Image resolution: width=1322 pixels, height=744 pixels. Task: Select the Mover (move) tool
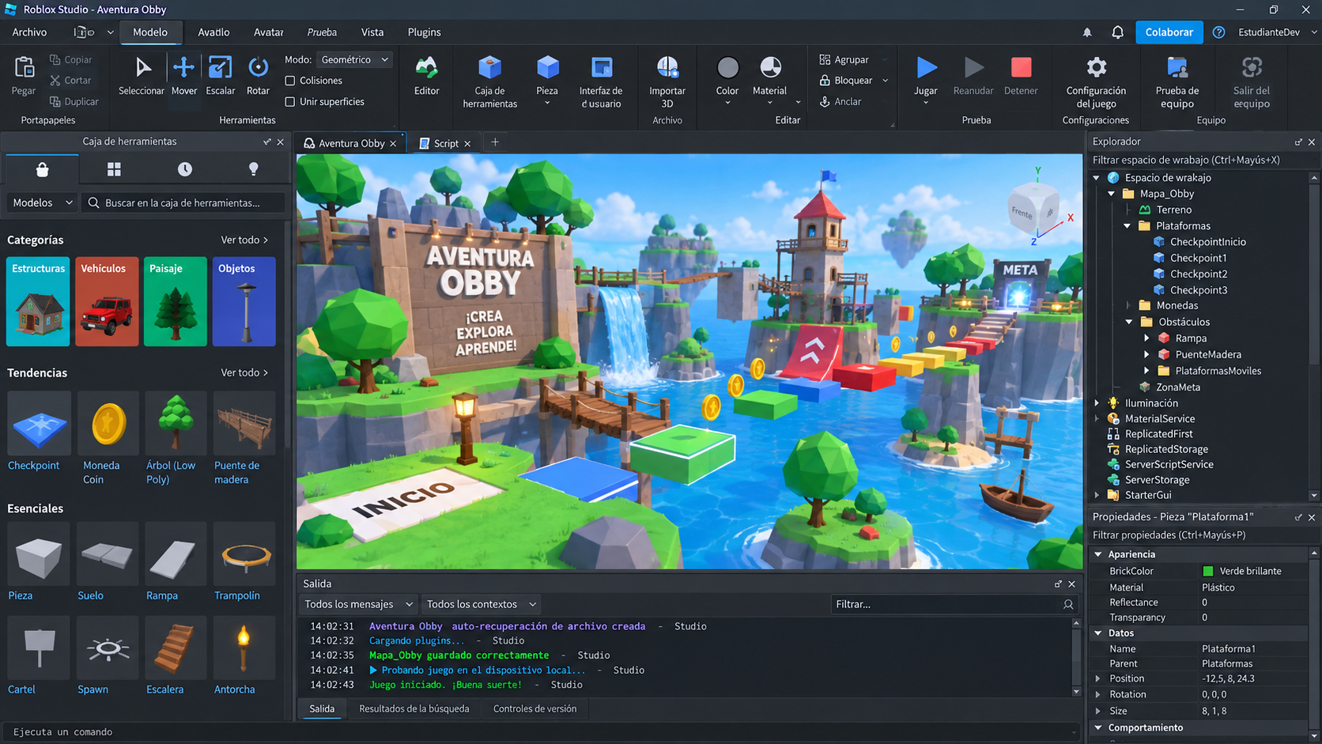[x=183, y=76]
